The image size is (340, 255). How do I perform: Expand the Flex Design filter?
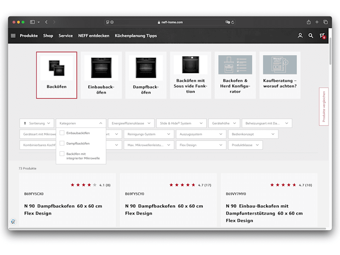(201, 145)
